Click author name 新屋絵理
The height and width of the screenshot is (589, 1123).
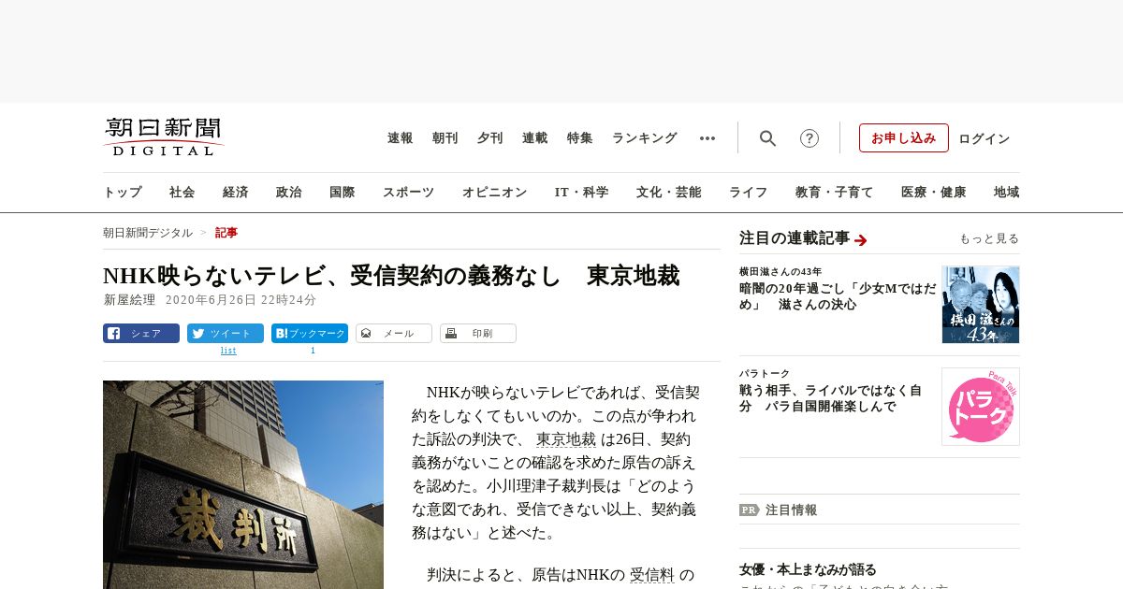130,300
